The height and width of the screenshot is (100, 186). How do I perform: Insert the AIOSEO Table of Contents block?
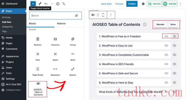38,89
